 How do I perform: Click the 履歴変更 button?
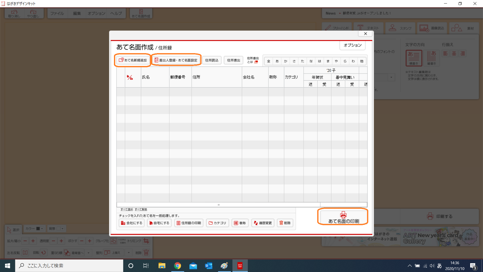click(263, 223)
